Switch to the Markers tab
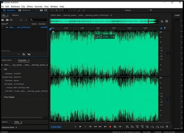Image resolution: width=184 pixels, height=133 pixels. click(15, 15)
